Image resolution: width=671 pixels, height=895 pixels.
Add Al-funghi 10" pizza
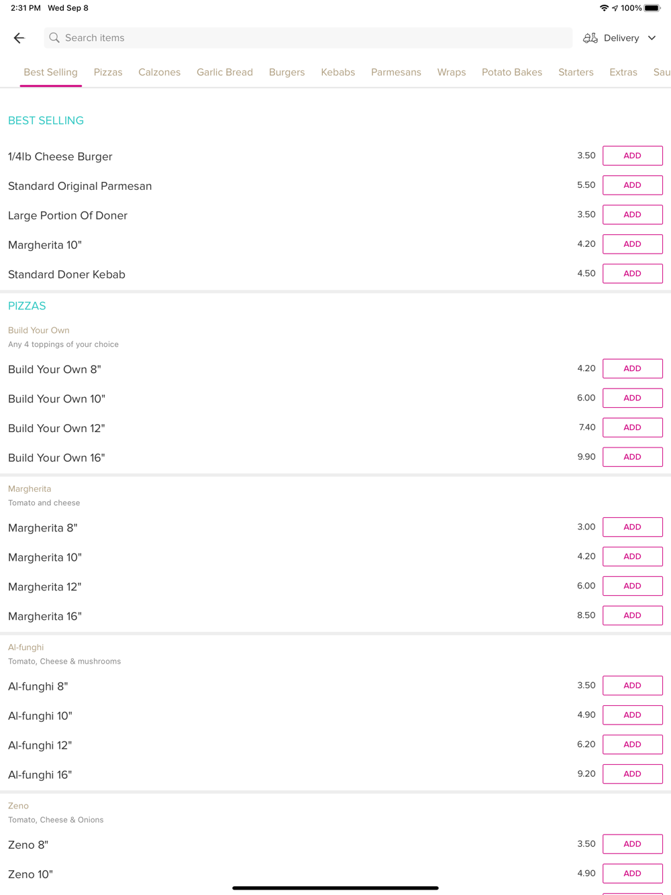[x=633, y=715]
